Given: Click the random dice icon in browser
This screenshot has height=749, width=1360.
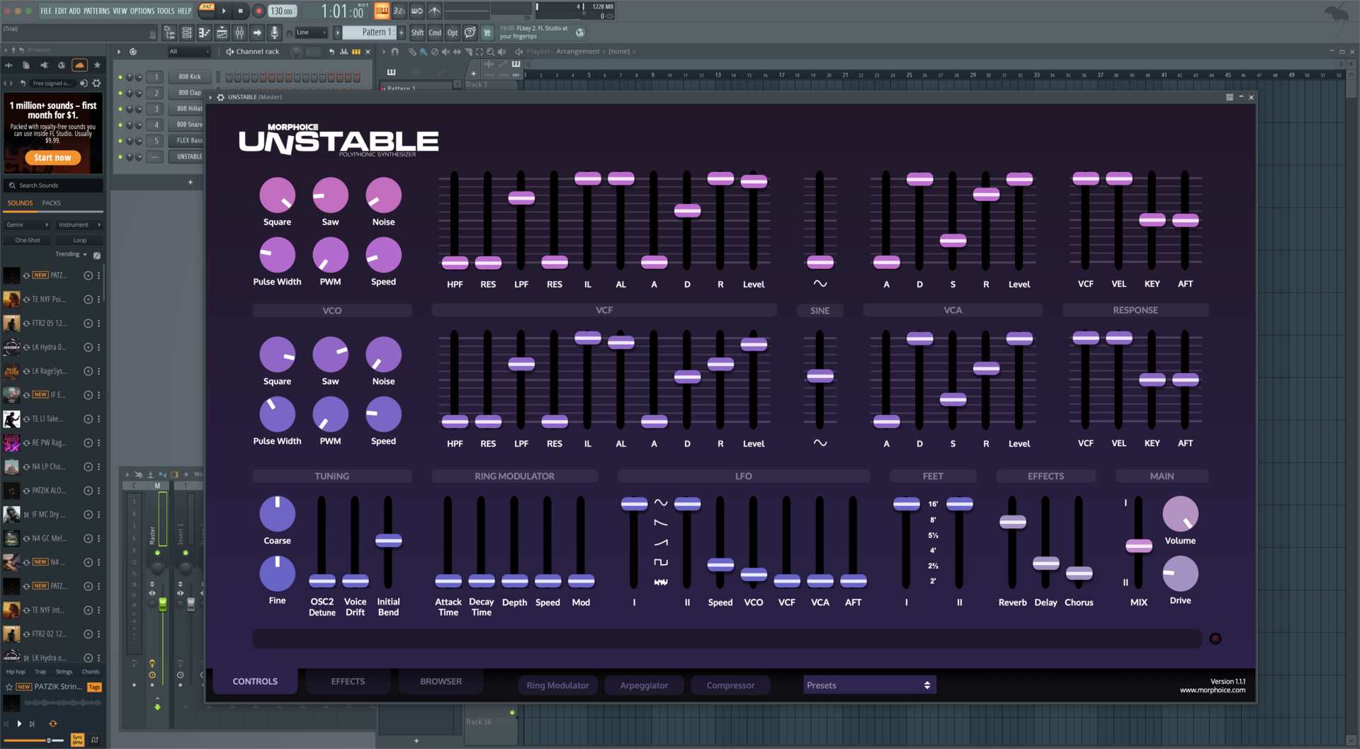Looking at the screenshot, I should pyautogui.click(x=97, y=255).
